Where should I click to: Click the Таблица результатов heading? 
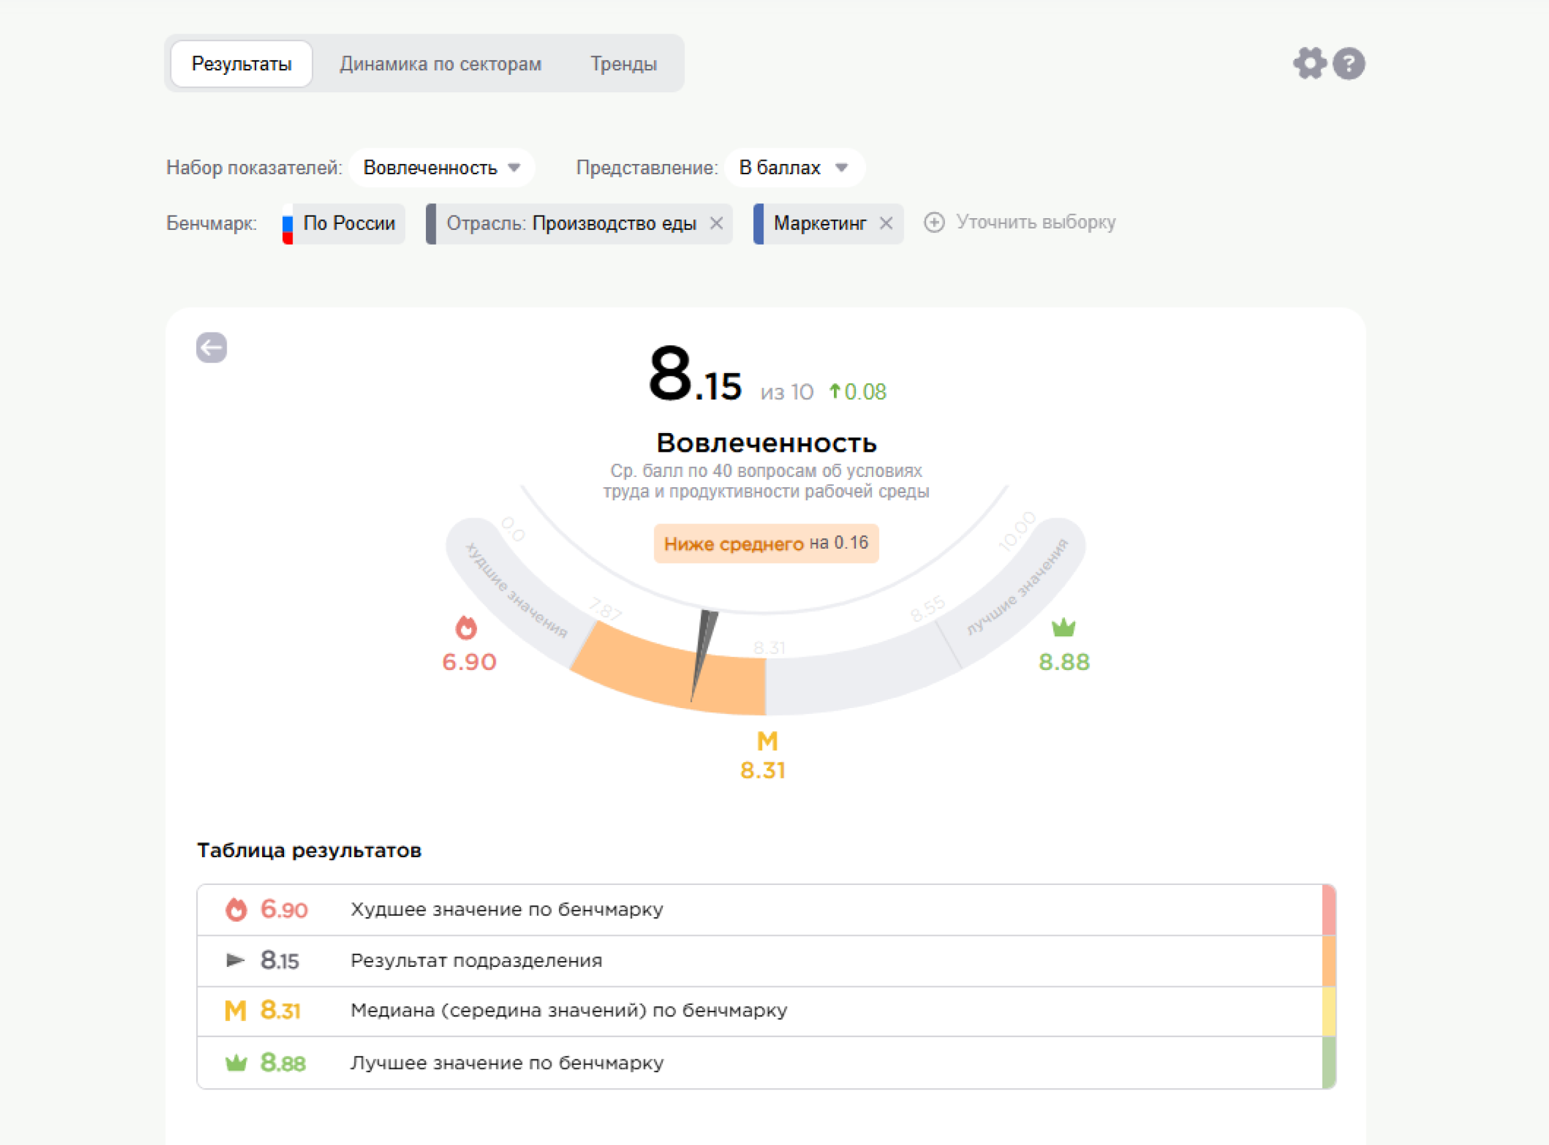pos(309,851)
